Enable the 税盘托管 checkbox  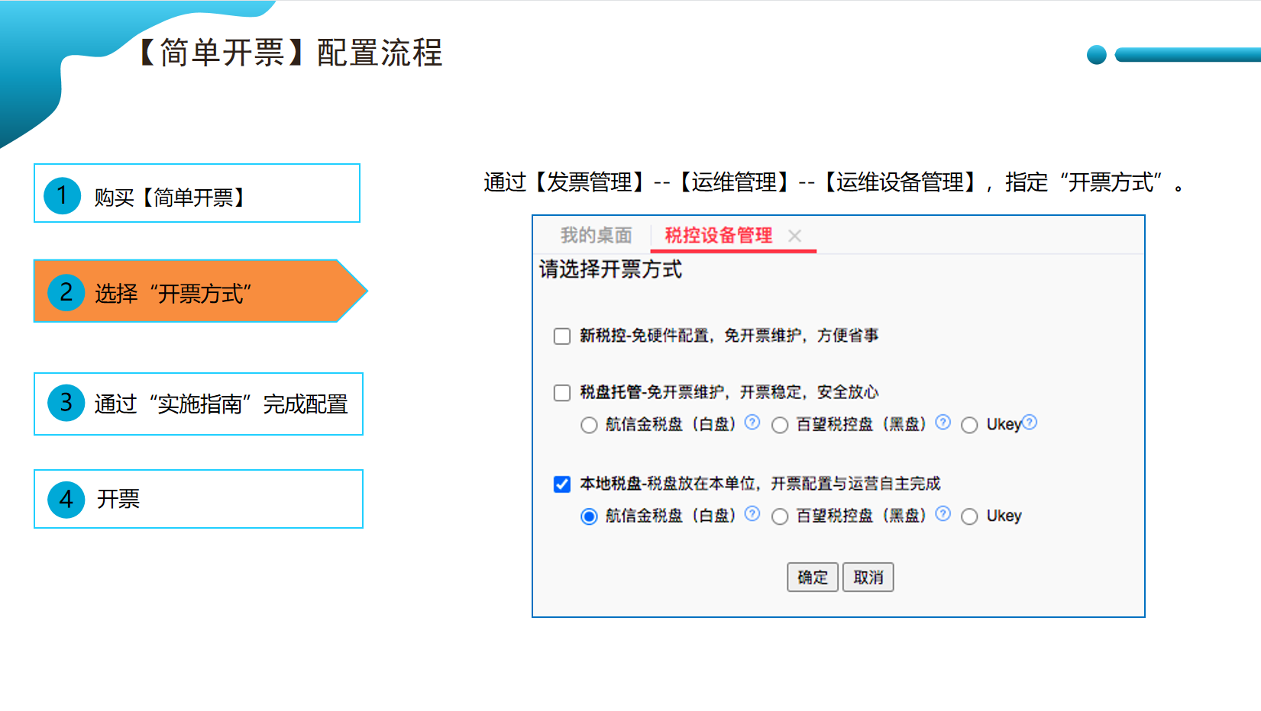(x=562, y=393)
